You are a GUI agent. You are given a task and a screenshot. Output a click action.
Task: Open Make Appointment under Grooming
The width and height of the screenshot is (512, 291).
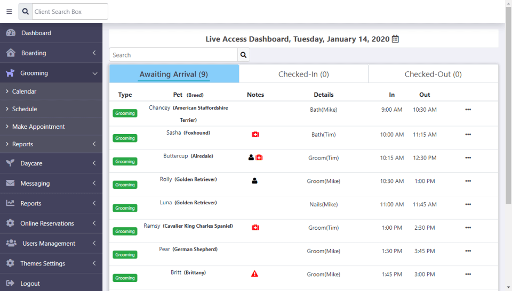[38, 127]
